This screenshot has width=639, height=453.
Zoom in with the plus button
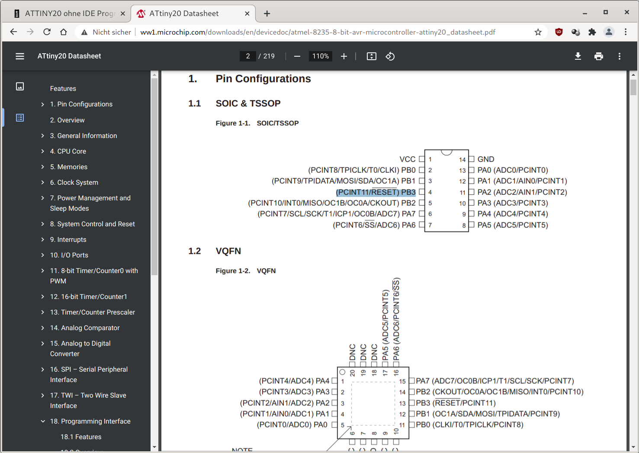344,56
